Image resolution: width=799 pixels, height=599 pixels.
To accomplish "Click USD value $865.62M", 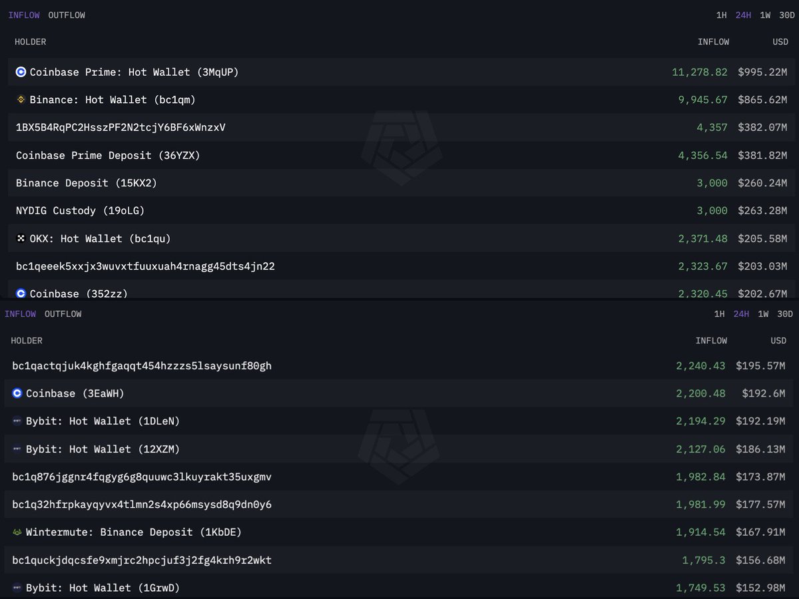I will (762, 100).
